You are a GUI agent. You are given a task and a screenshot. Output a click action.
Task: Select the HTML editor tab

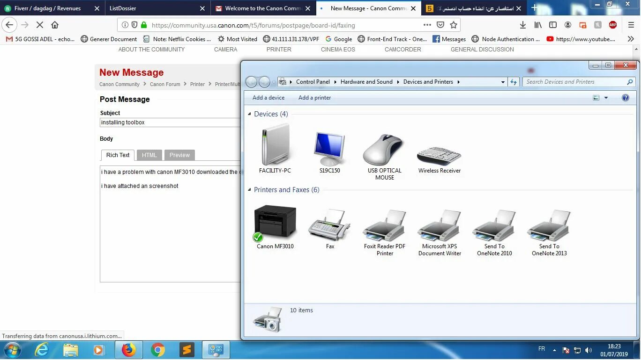[149, 155]
